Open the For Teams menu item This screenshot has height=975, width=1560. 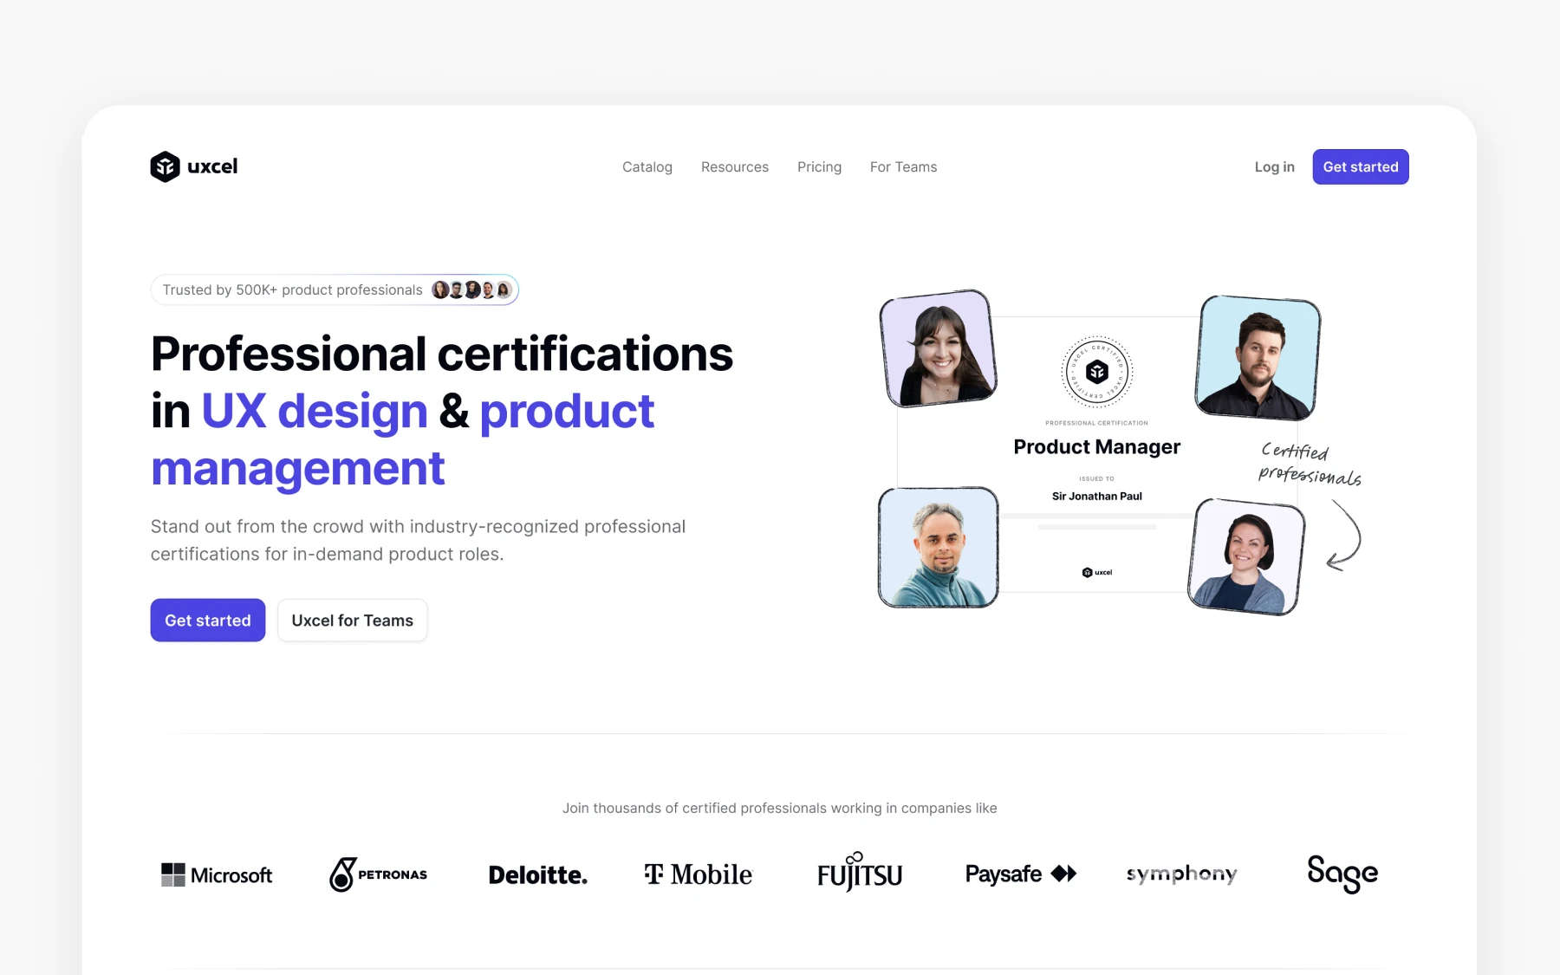pos(903,166)
